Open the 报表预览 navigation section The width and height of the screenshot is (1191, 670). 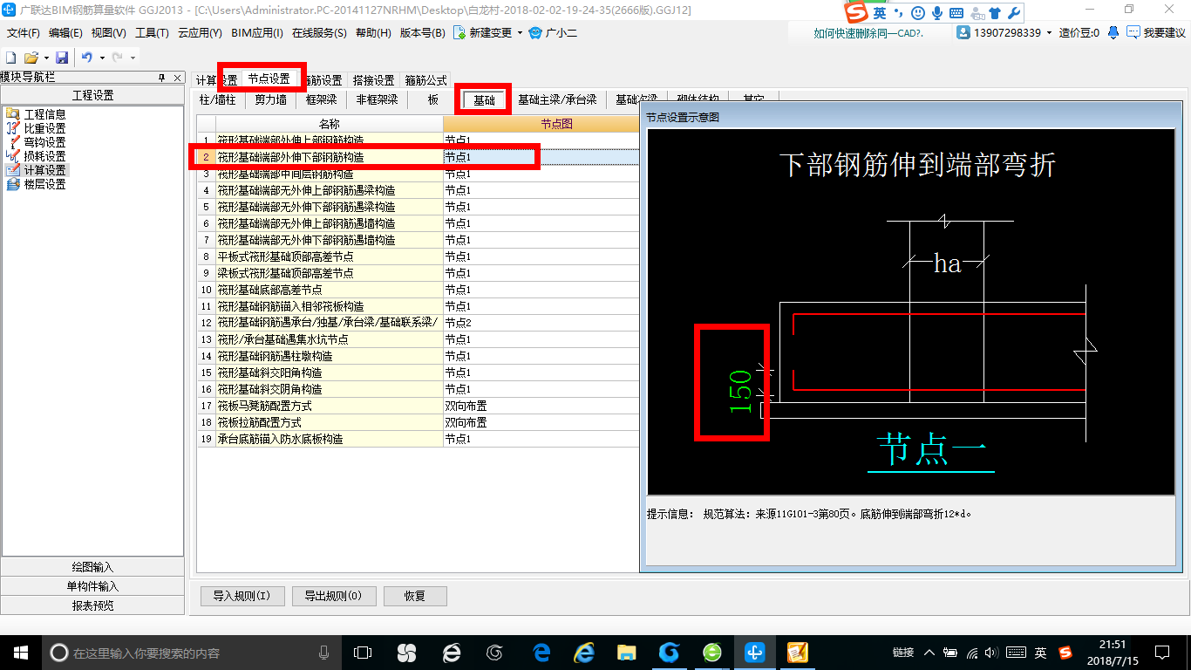(x=92, y=605)
